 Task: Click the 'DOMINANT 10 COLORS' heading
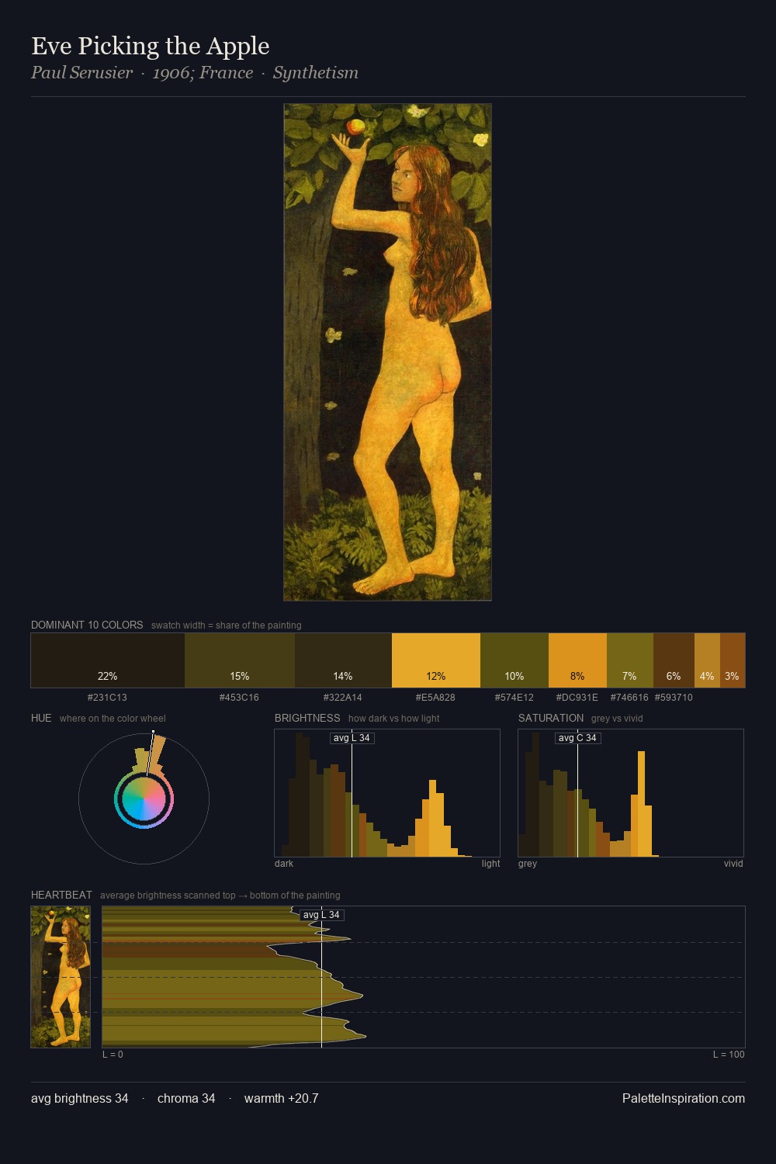pyautogui.click(x=87, y=625)
